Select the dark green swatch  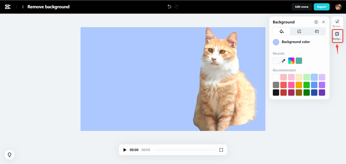tap(307, 93)
